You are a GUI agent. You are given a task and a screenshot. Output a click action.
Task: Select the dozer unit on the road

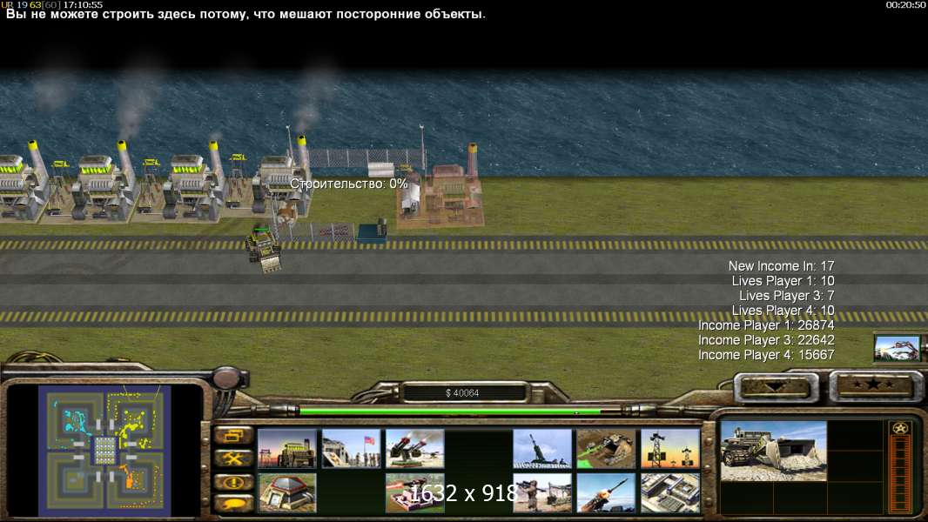[x=264, y=249]
